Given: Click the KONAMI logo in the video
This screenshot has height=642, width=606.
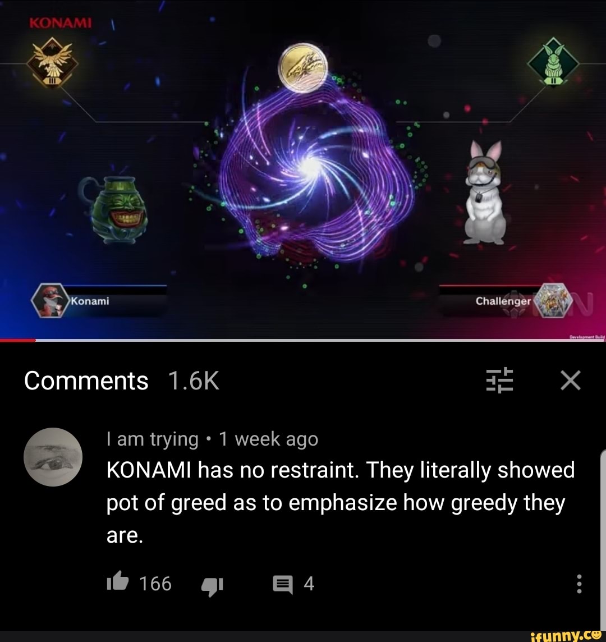Looking at the screenshot, I should (x=60, y=23).
